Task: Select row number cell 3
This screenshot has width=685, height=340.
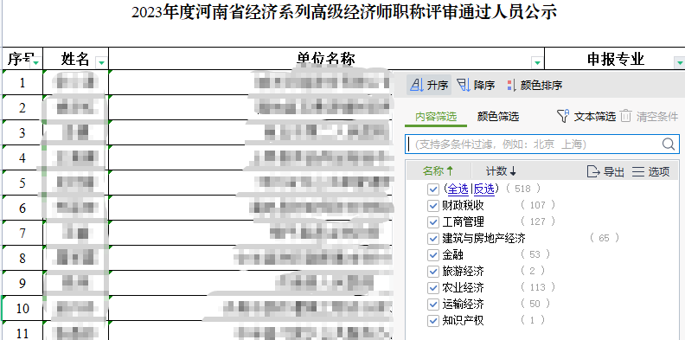Action: [x=22, y=132]
